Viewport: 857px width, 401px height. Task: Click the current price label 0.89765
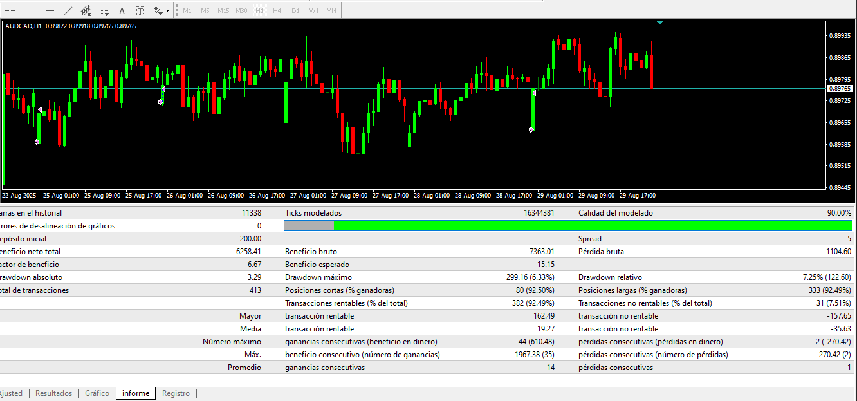point(839,89)
